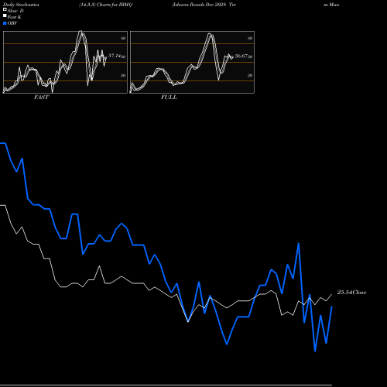
Task: Click the 56.67 value in FULL chart
Action: coord(241,56)
